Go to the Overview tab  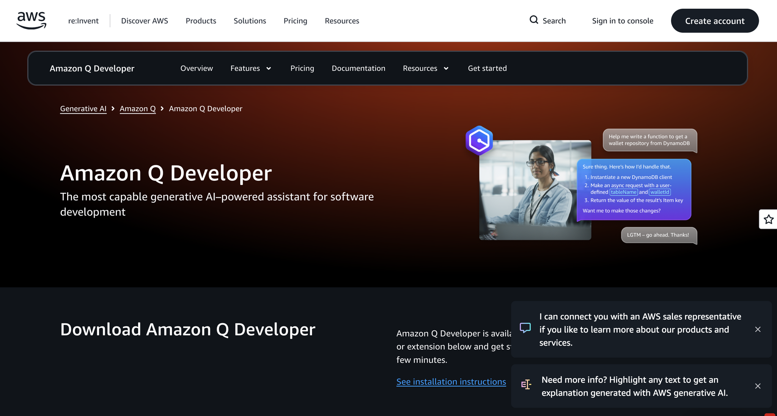(197, 68)
